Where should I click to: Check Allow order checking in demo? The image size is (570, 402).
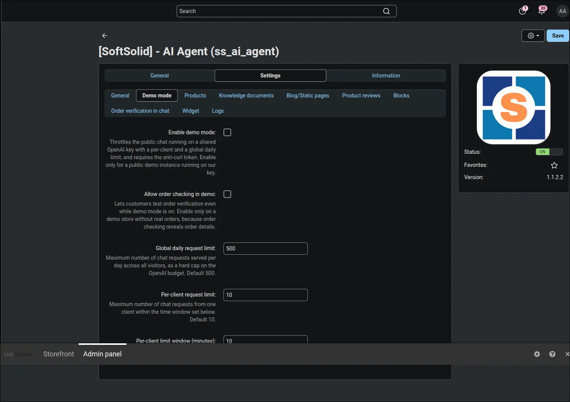tap(227, 194)
